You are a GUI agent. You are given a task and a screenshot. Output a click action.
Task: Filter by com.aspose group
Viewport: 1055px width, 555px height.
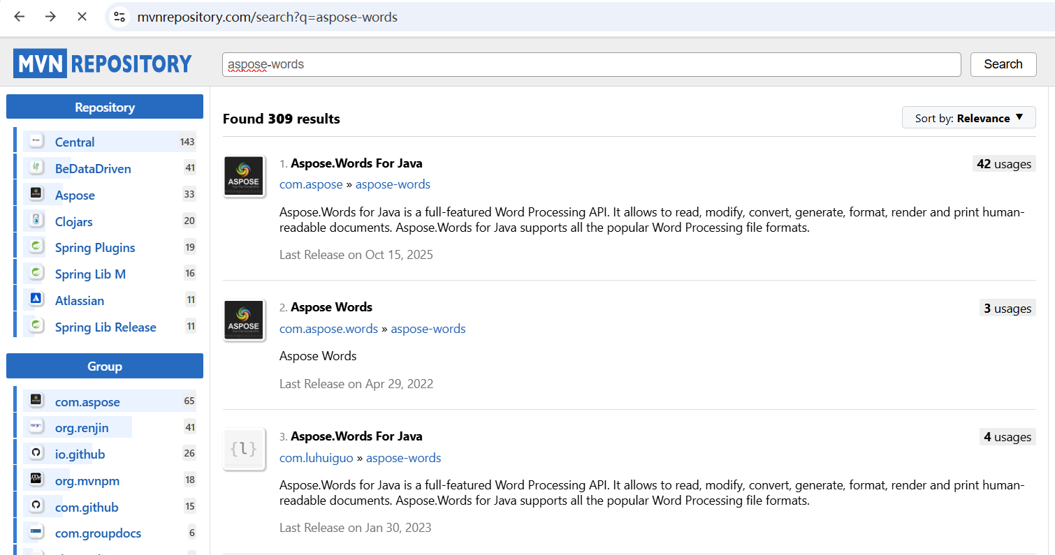87,401
